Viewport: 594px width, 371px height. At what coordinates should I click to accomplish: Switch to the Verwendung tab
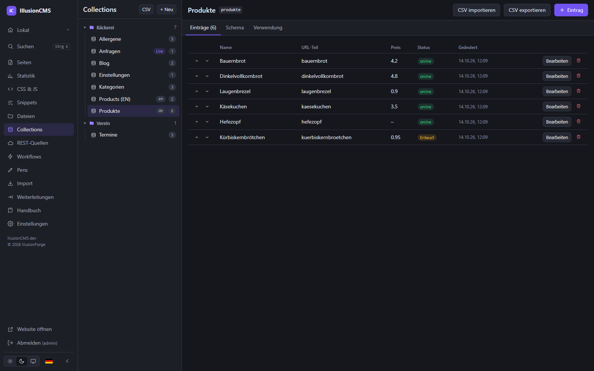pyautogui.click(x=268, y=27)
